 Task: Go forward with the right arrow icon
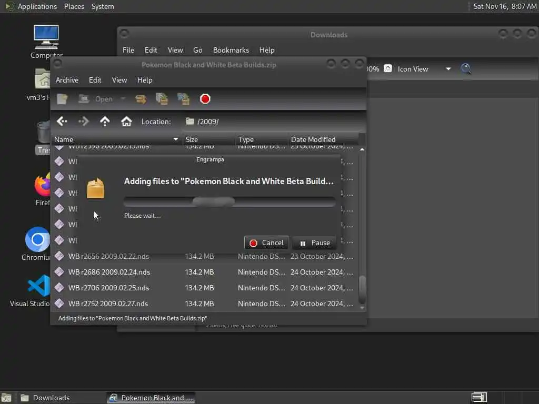pyautogui.click(x=84, y=122)
